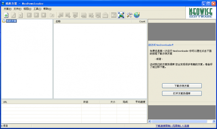This screenshot has width=217, height=129.
Task: Sort list by Count column header
Action: click(139, 21)
